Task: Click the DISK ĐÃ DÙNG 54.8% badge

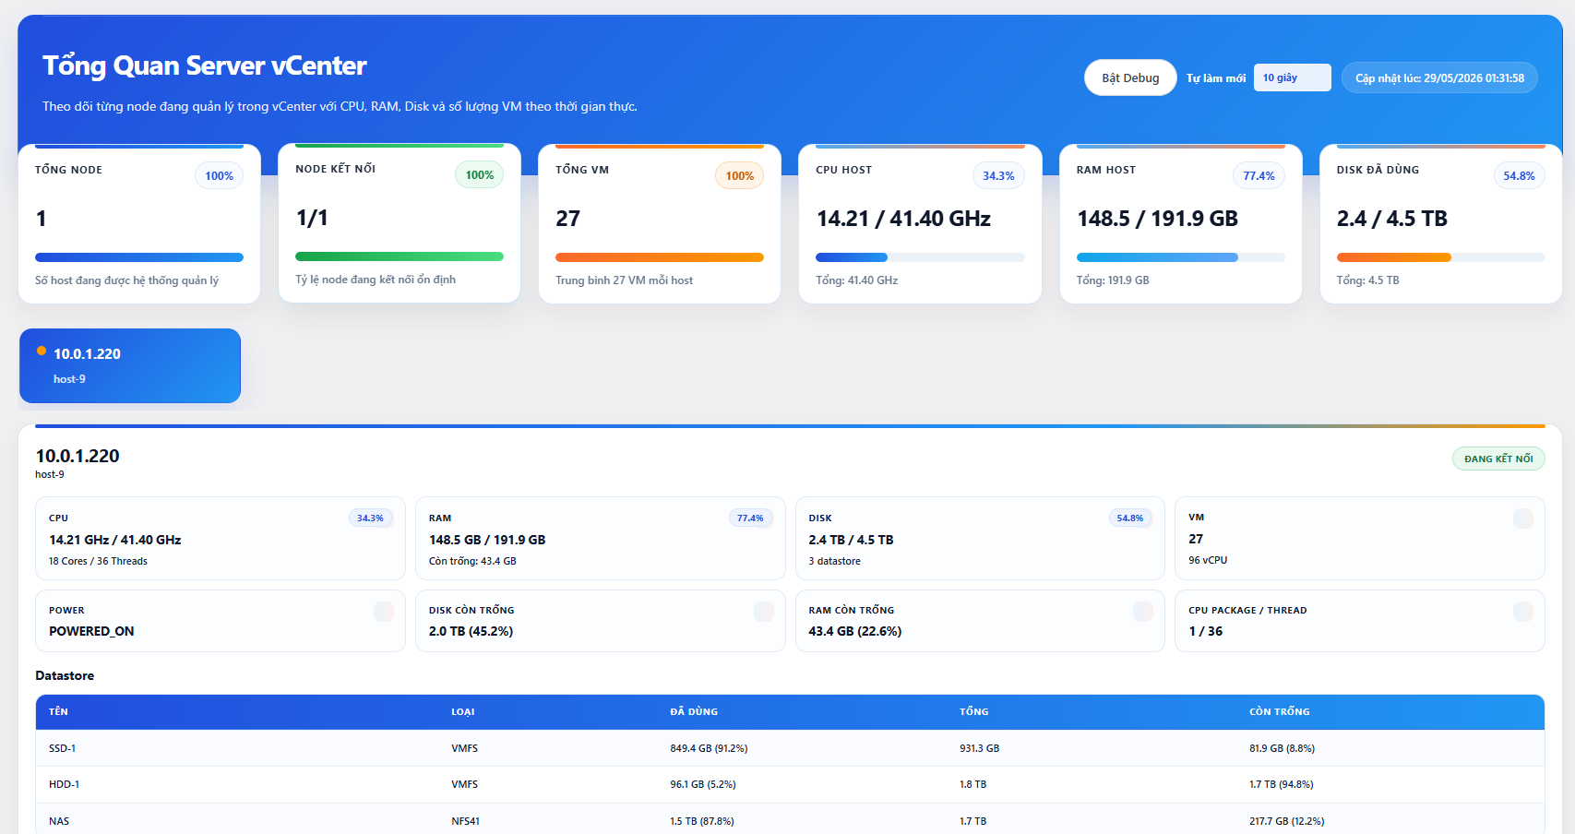Action: click(x=1519, y=175)
